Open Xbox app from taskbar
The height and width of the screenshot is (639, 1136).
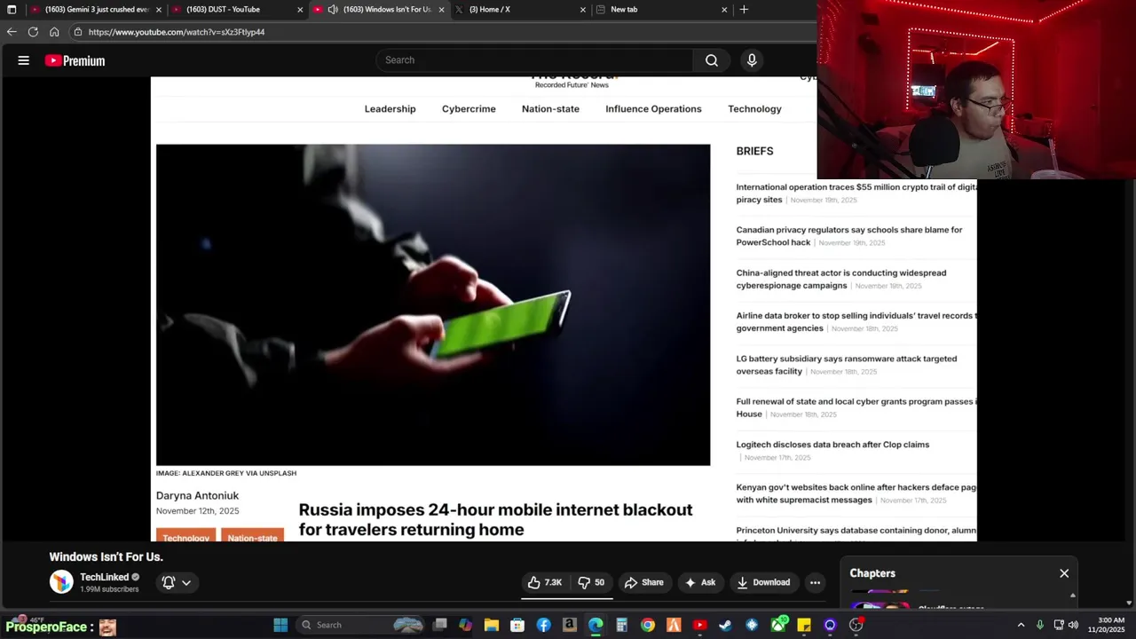(778, 625)
